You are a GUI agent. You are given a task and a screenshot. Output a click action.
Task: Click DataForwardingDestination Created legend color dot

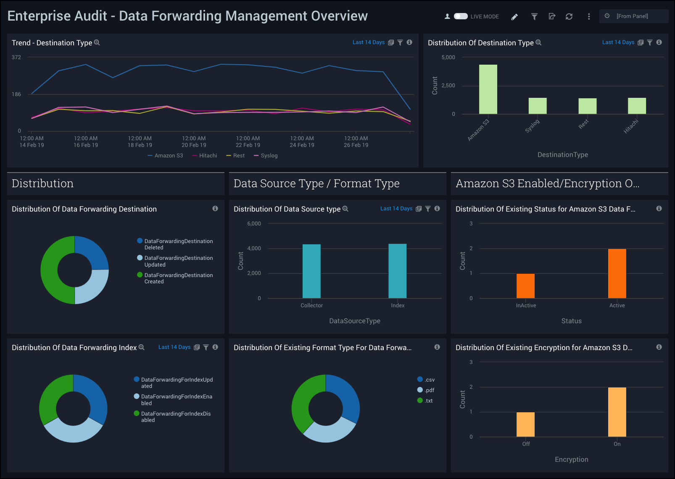pos(140,275)
